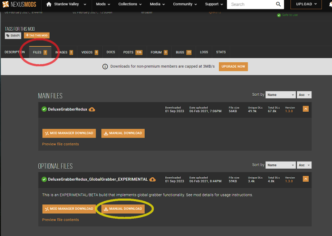Click Mod Manager Download for GlobalGrabber_EXPERIMENTAL
Viewport: 332px width, 236px height.
tap(69, 209)
